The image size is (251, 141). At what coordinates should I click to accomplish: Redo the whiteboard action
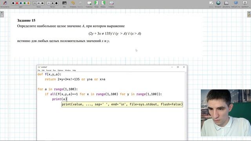(80, 3)
